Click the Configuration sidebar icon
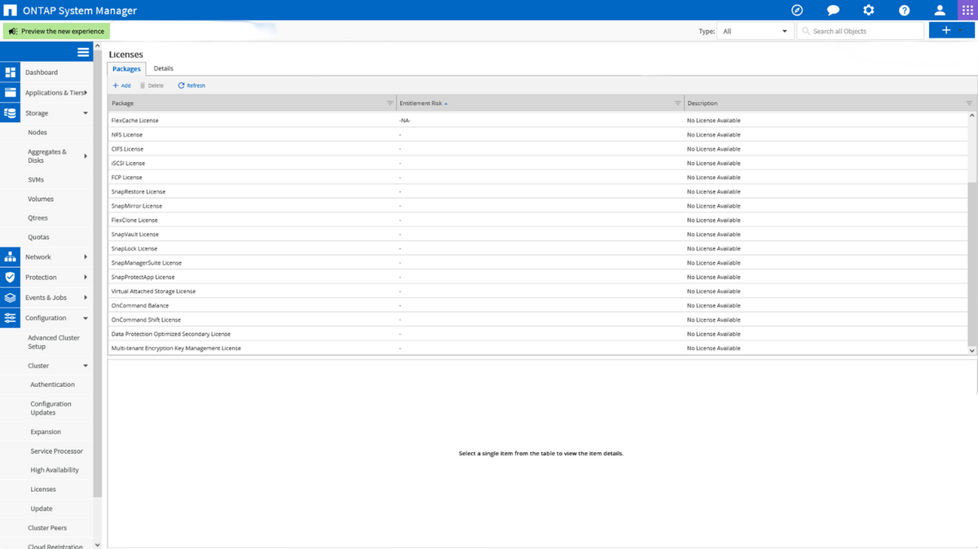 10,318
